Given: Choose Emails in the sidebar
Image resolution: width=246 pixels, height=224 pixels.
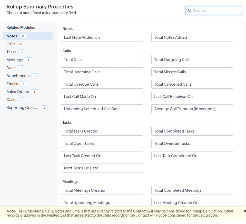Looking at the screenshot, I should coord(12,84).
